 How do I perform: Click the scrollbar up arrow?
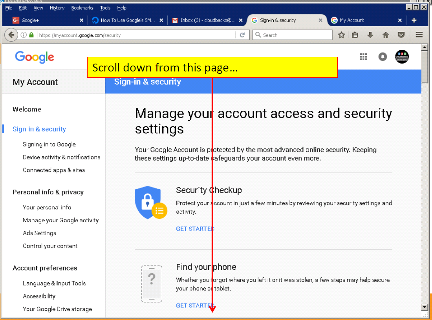click(x=425, y=48)
